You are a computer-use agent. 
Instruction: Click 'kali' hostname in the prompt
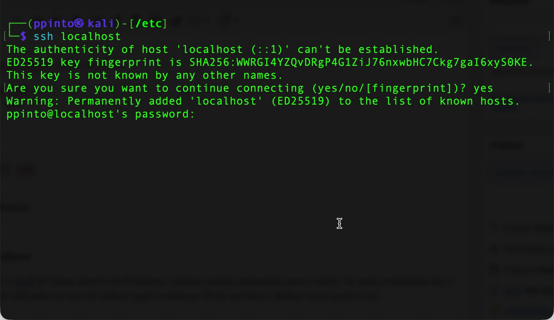[x=101, y=23]
